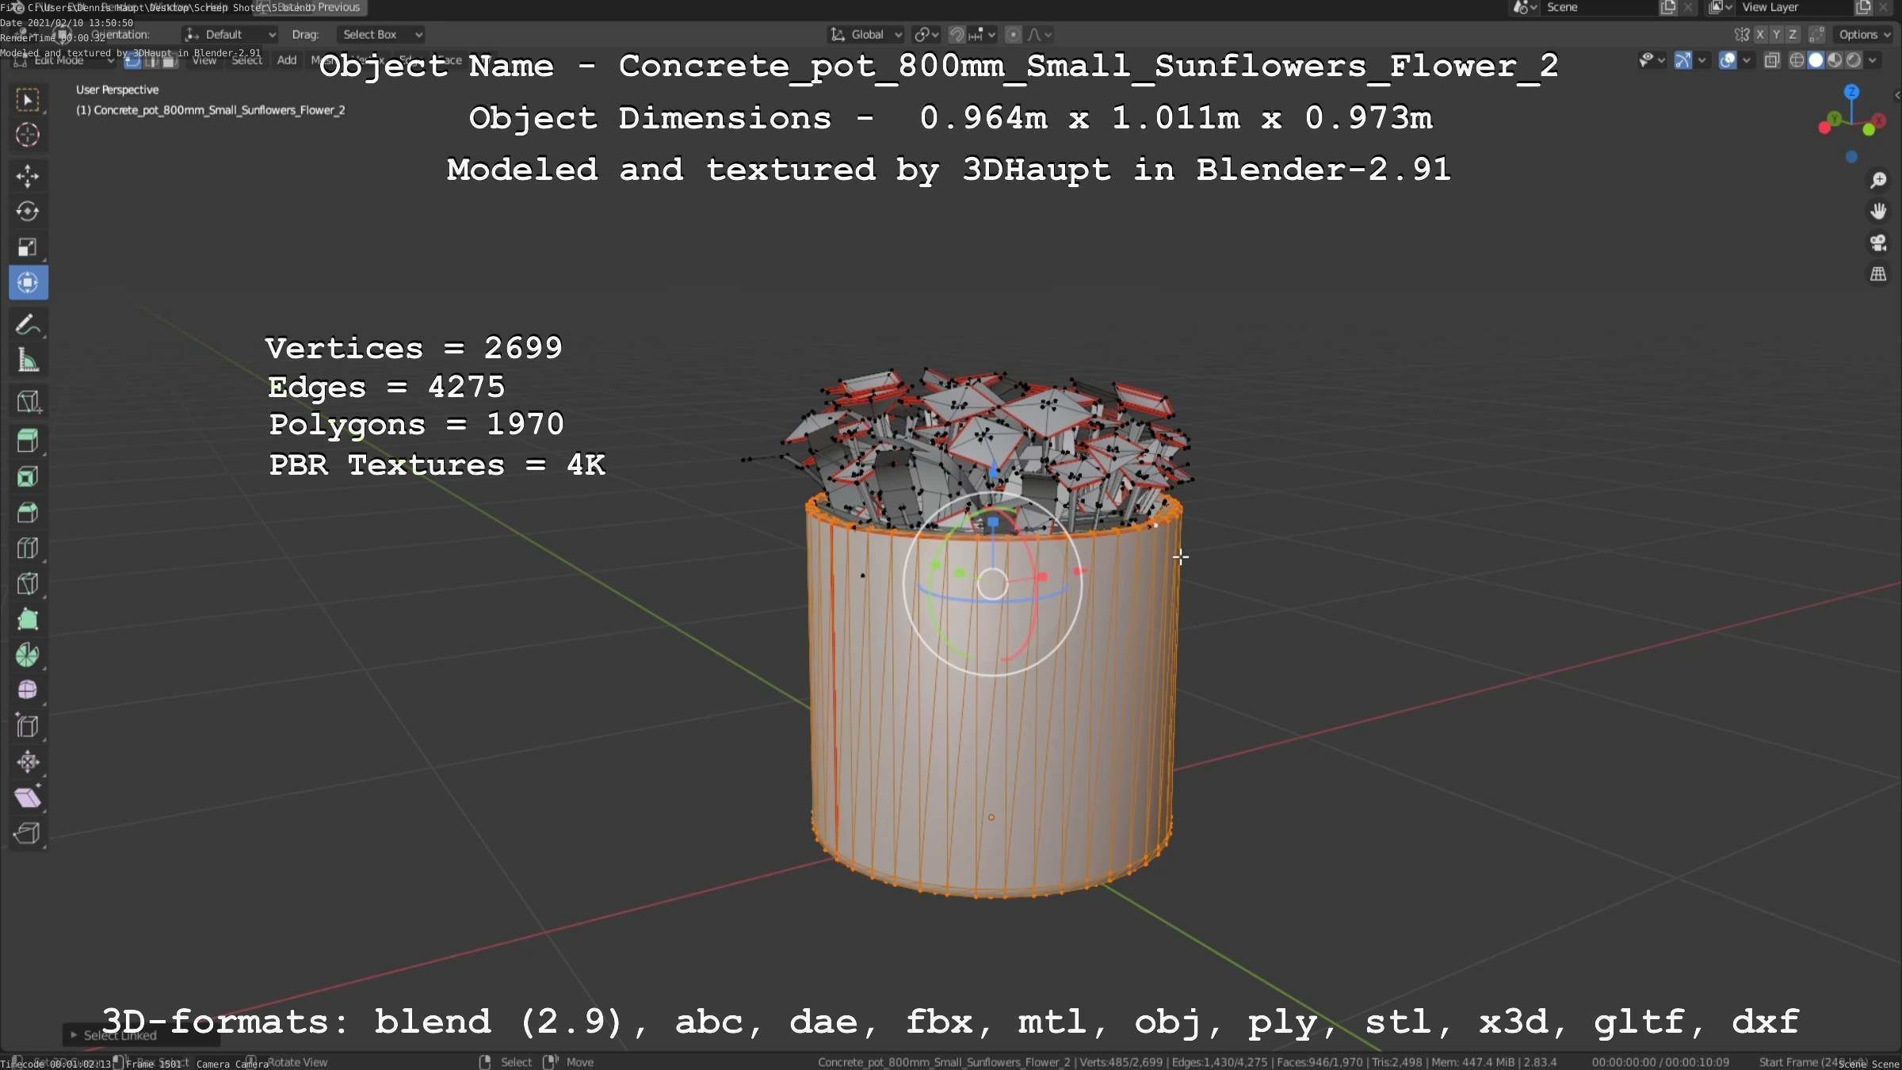The image size is (1902, 1070).
Task: Select the Bevel tool
Action: 28,512
